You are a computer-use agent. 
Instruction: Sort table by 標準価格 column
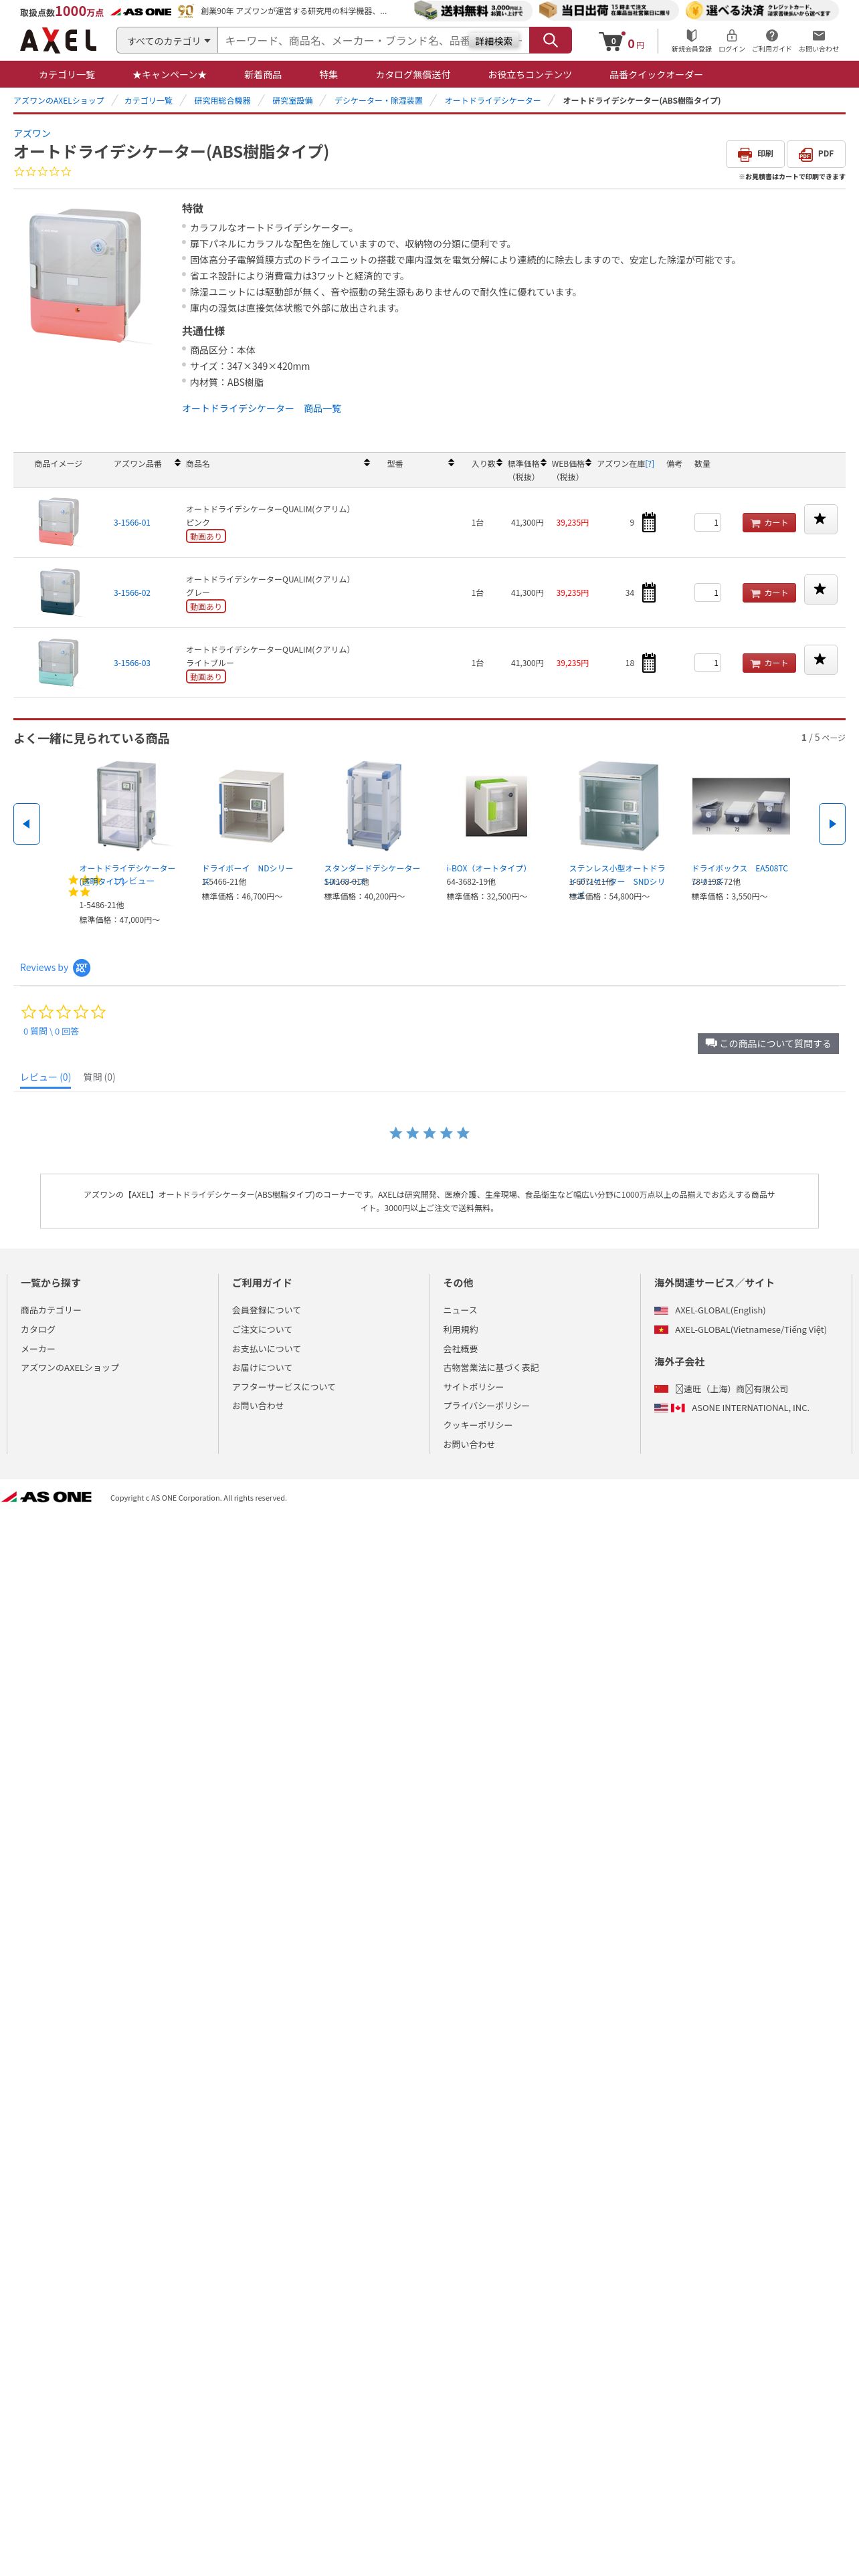tap(543, 463)
